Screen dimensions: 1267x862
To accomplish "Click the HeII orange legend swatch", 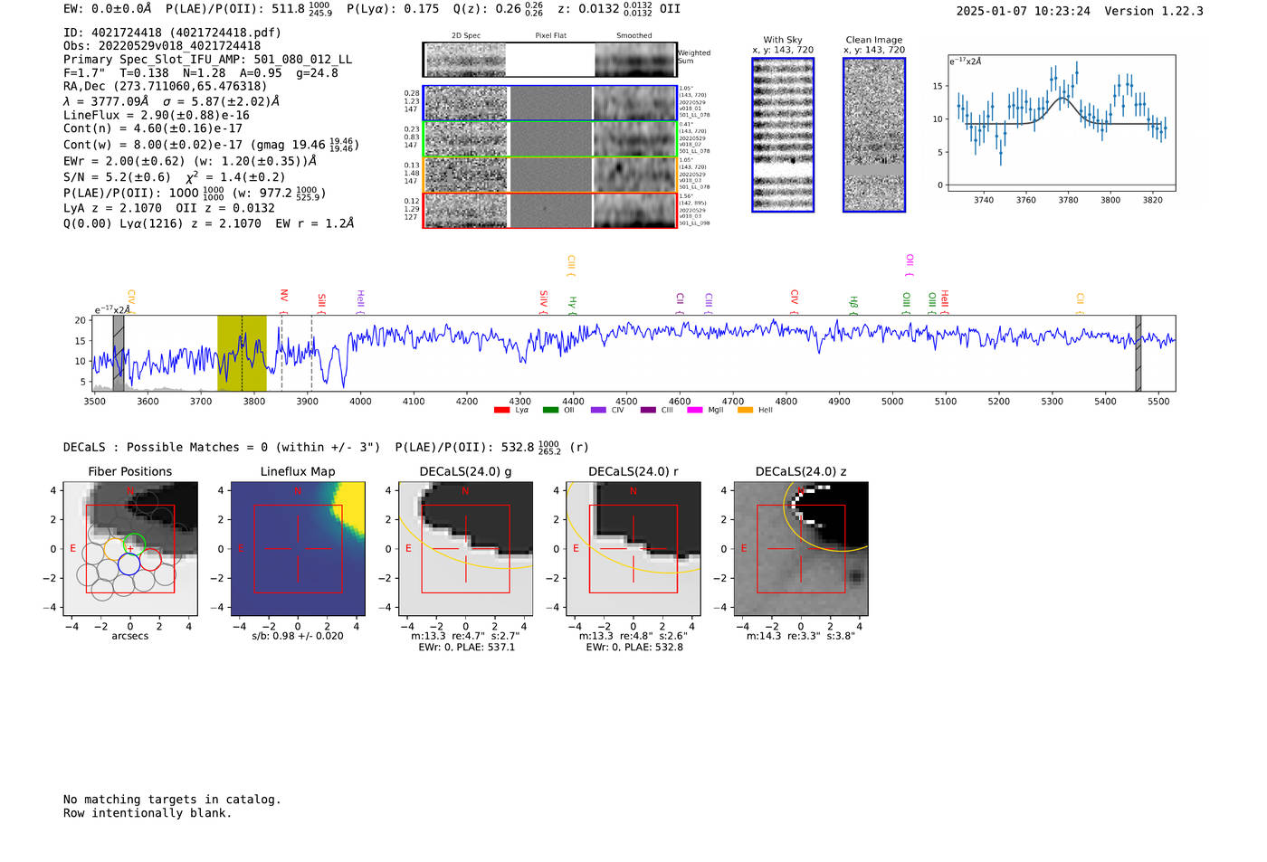I will 745,411.
